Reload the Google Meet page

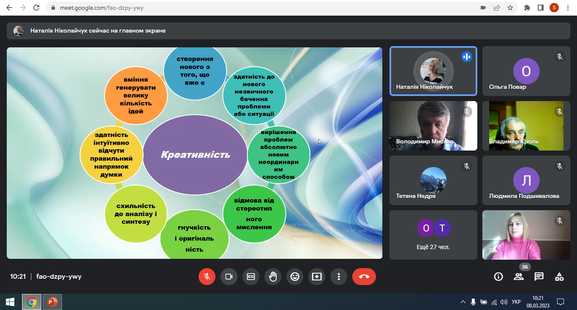(36, 8)
